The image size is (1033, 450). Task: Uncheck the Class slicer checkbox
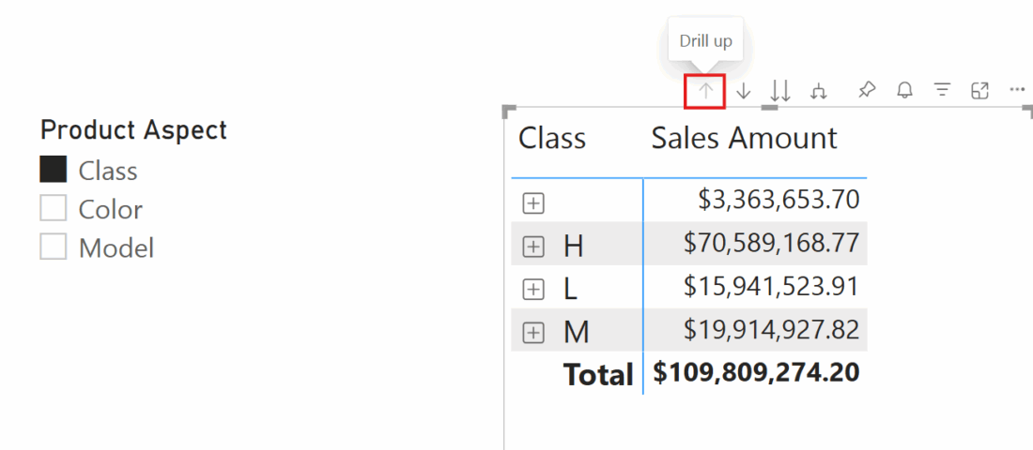pos(54,170)
